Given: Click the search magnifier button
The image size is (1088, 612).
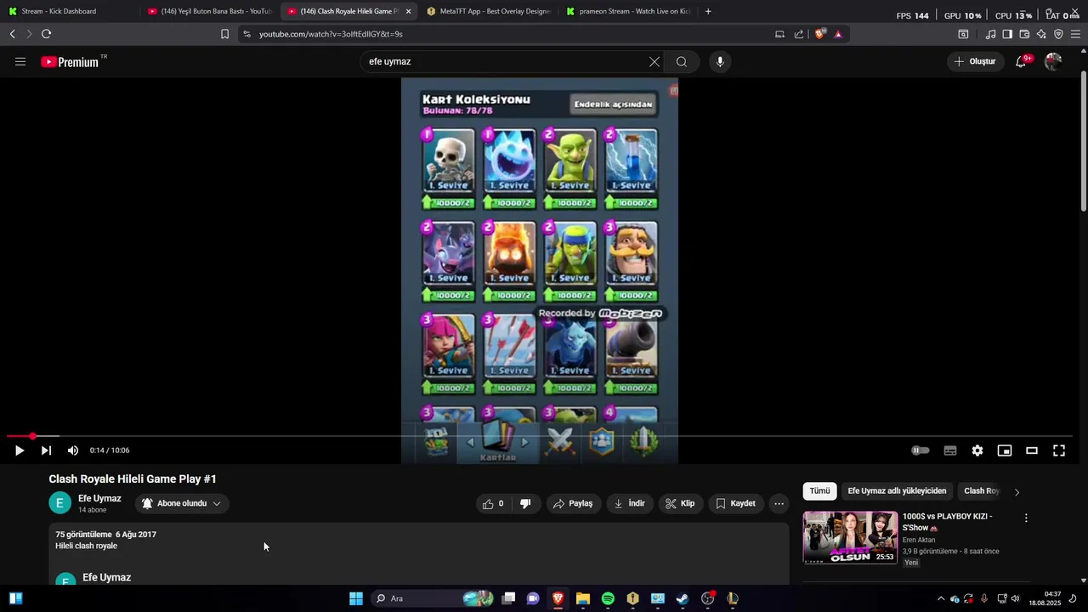Looking at the screenshot, I should 682,61.
